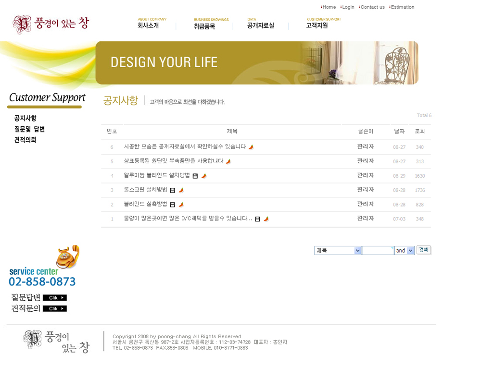Click the Clik button next to 질문답변
Viewport: 481px width, 366px height.
point(54,298)
